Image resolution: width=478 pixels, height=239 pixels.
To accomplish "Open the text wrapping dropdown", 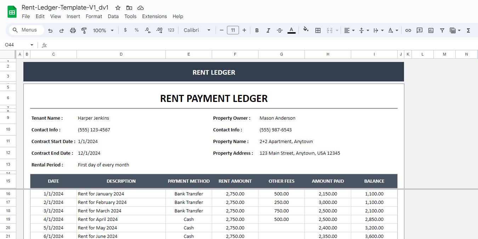I will pos(379,30).
